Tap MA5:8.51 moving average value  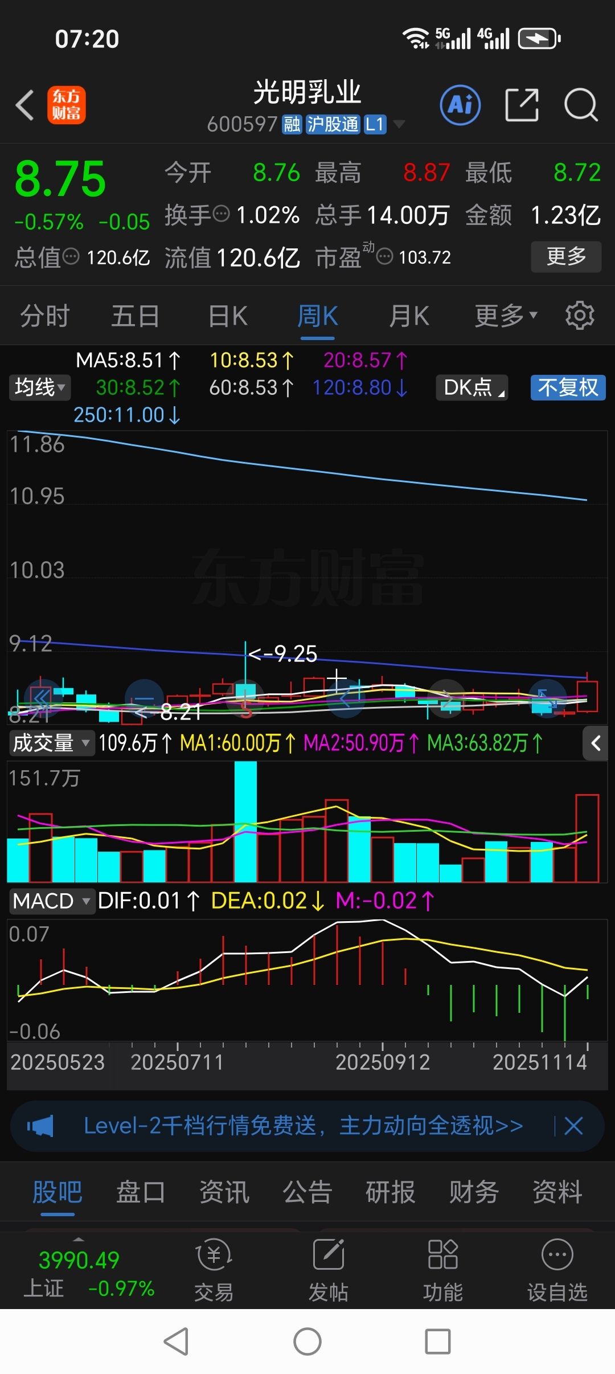pyautogui.click(x=128, y=360)
